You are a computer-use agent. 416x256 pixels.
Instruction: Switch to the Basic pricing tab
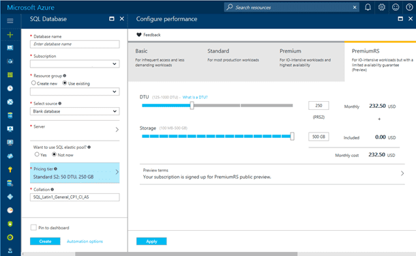[164, 61]
